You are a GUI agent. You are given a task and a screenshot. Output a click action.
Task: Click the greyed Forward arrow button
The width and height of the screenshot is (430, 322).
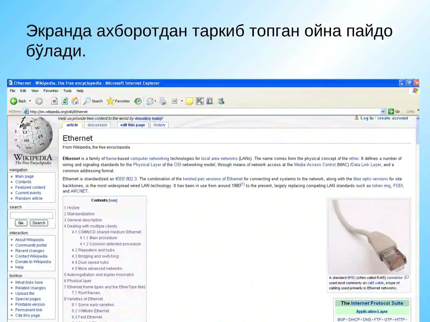coord(39,101)
